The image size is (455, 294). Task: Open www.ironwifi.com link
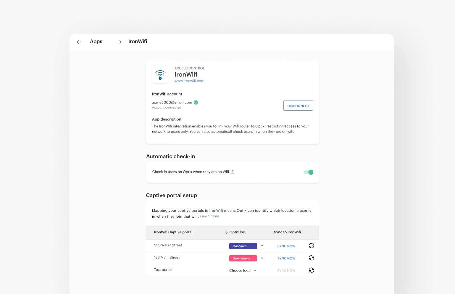(x=189, y=81)
